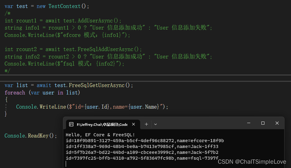Viewport: 291px width, 168px height.
Task: Click the output line ending name=Jack-1ff33
Action: point(142,146)
